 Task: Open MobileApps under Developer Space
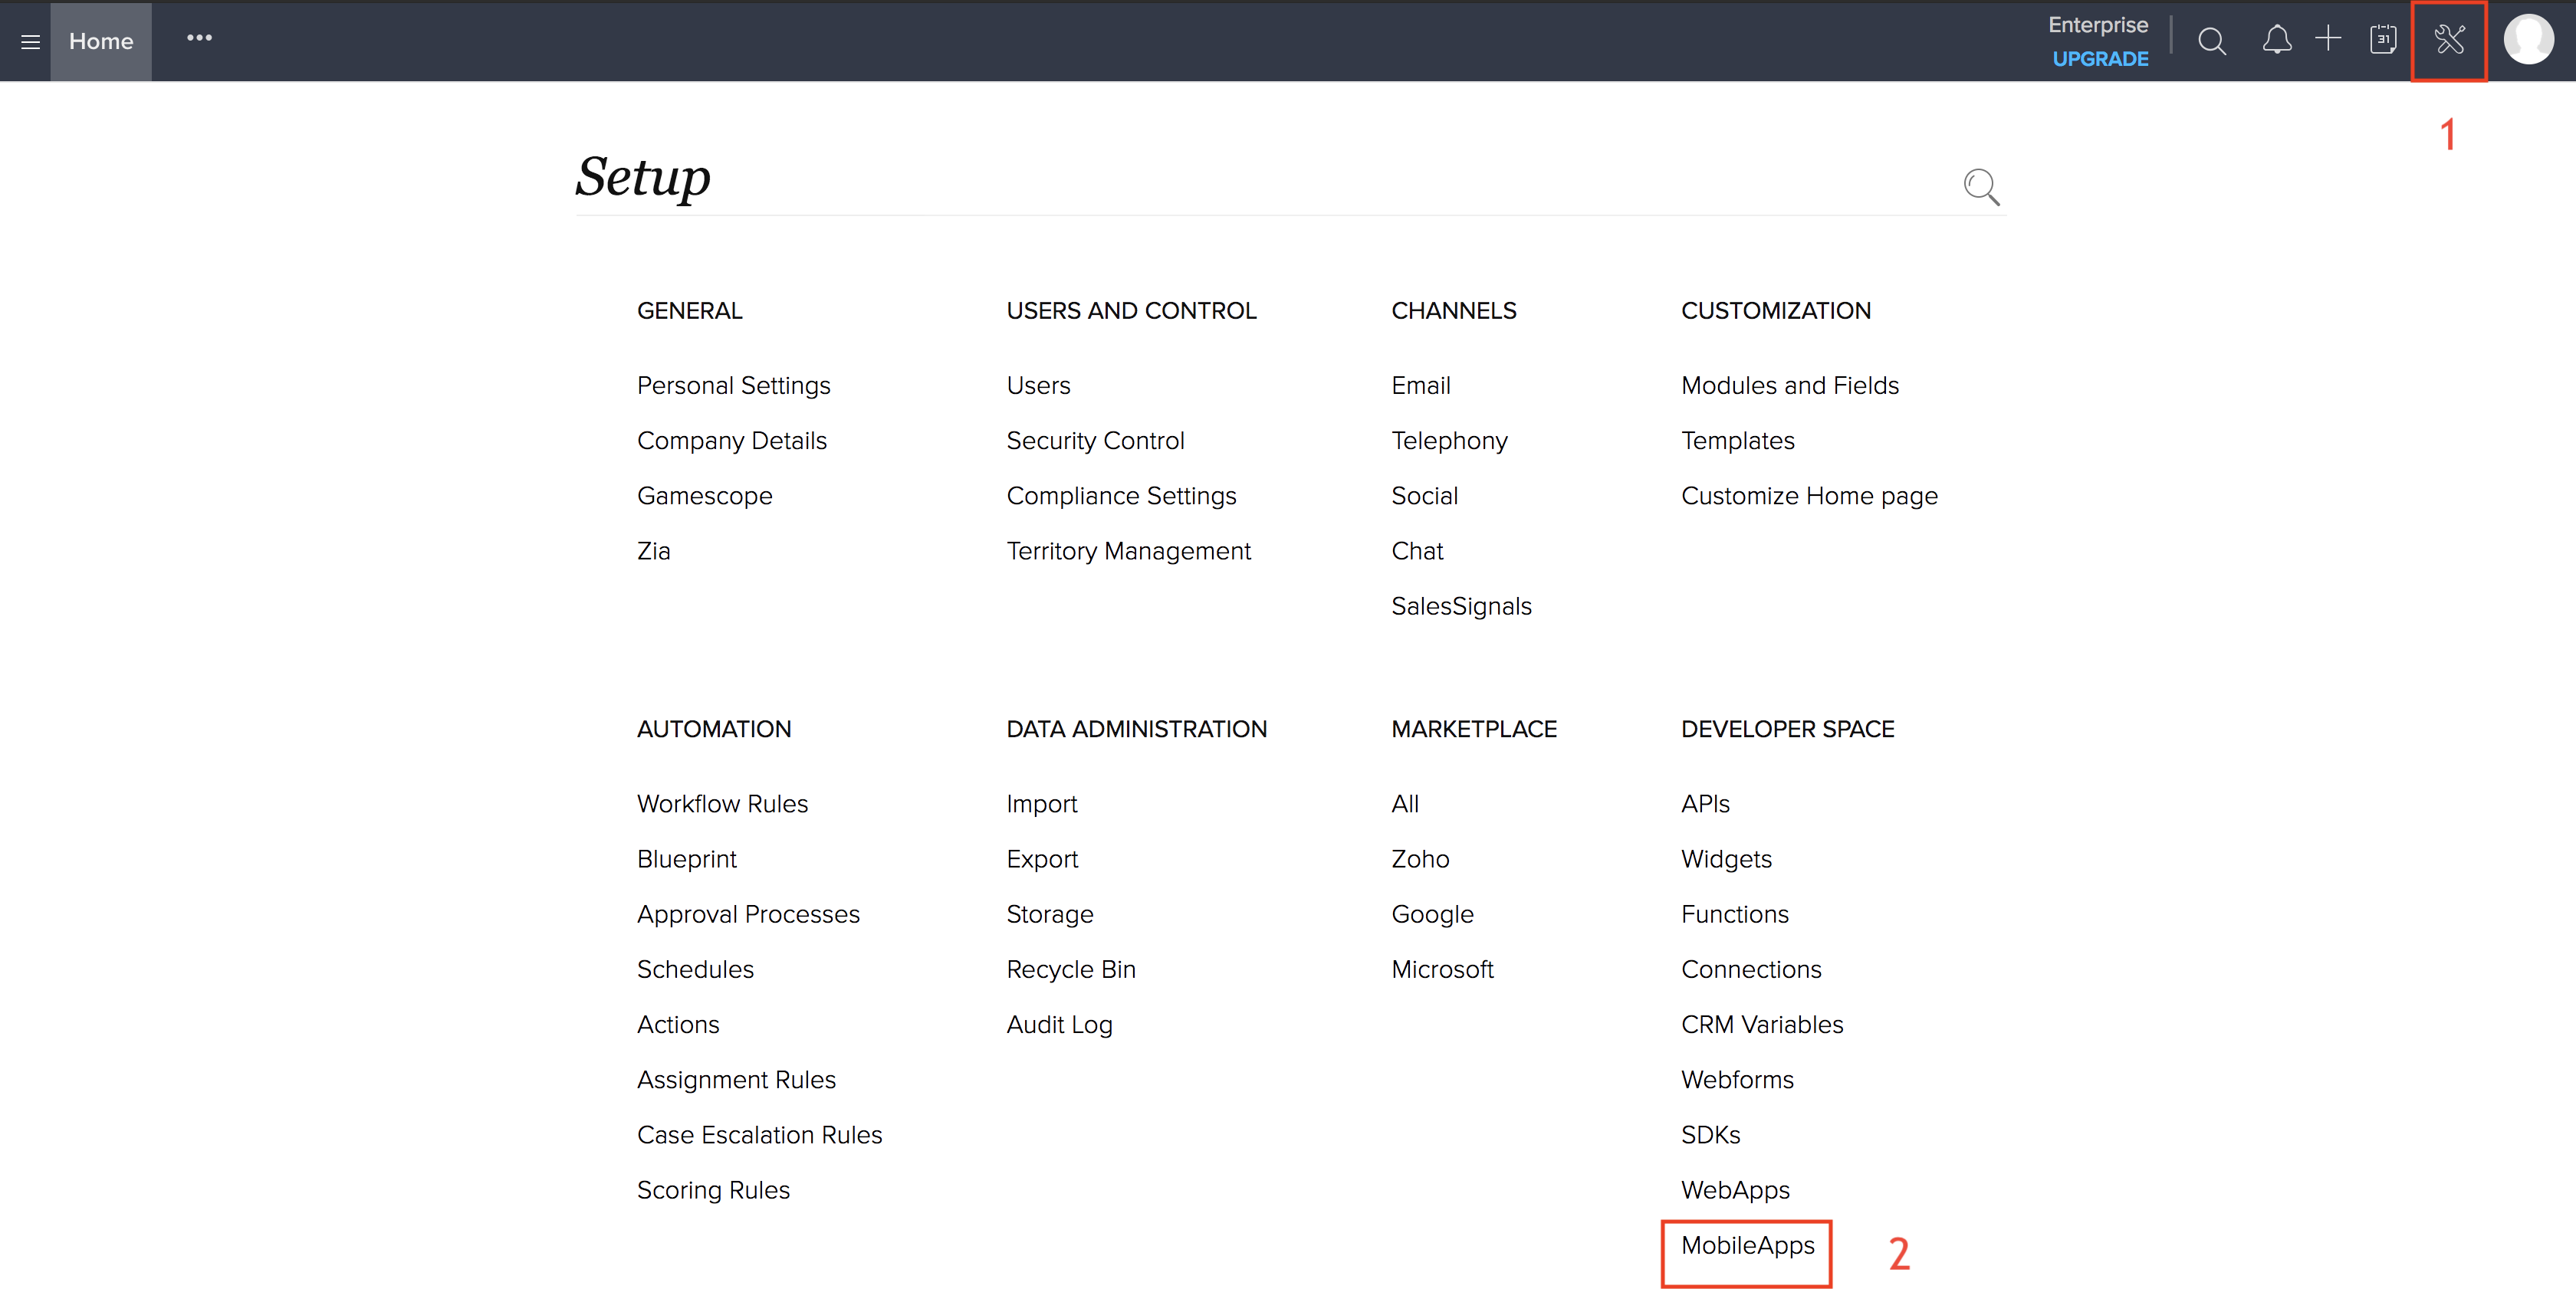(x=1747, y=1246)
